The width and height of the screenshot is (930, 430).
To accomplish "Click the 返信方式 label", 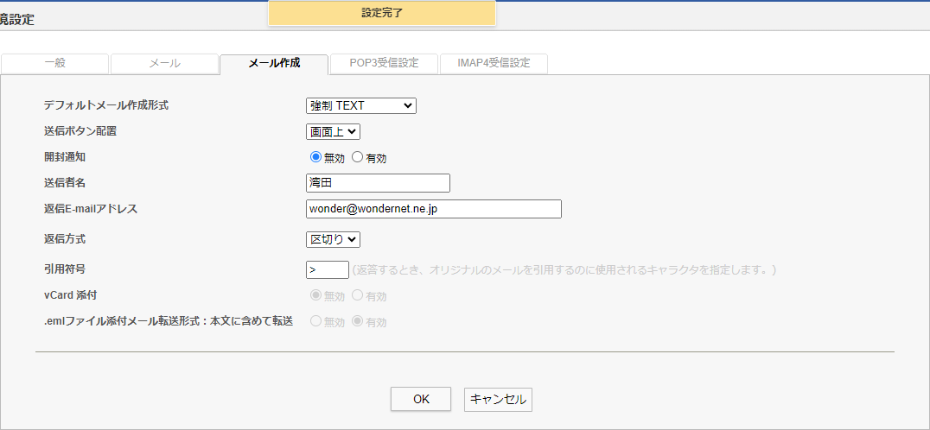I will (x=65, y=239).
